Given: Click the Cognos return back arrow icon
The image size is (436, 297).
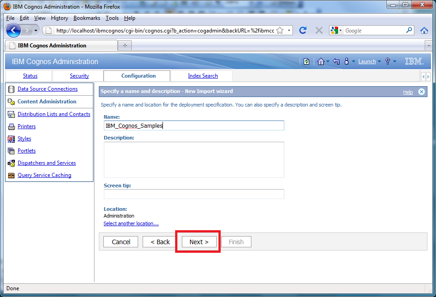Looking at the screenshot, I should click(x=336, y=61).
